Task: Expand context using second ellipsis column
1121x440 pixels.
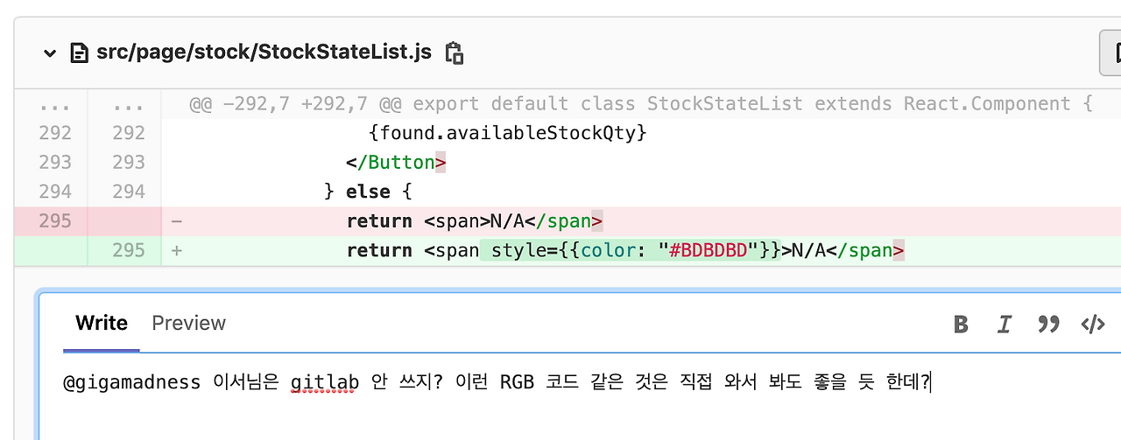Action: [x=129, y=104]
